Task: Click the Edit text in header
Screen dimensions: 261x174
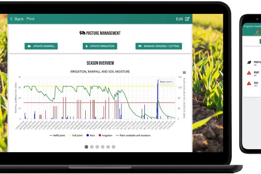Action: 179,19
